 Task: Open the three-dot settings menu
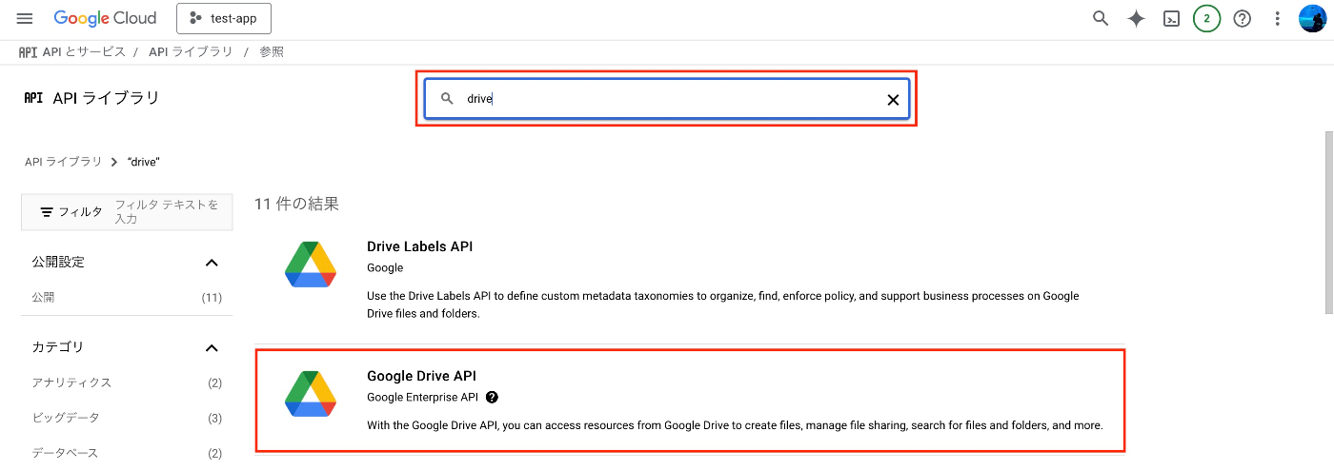(x=1277, y=18)
